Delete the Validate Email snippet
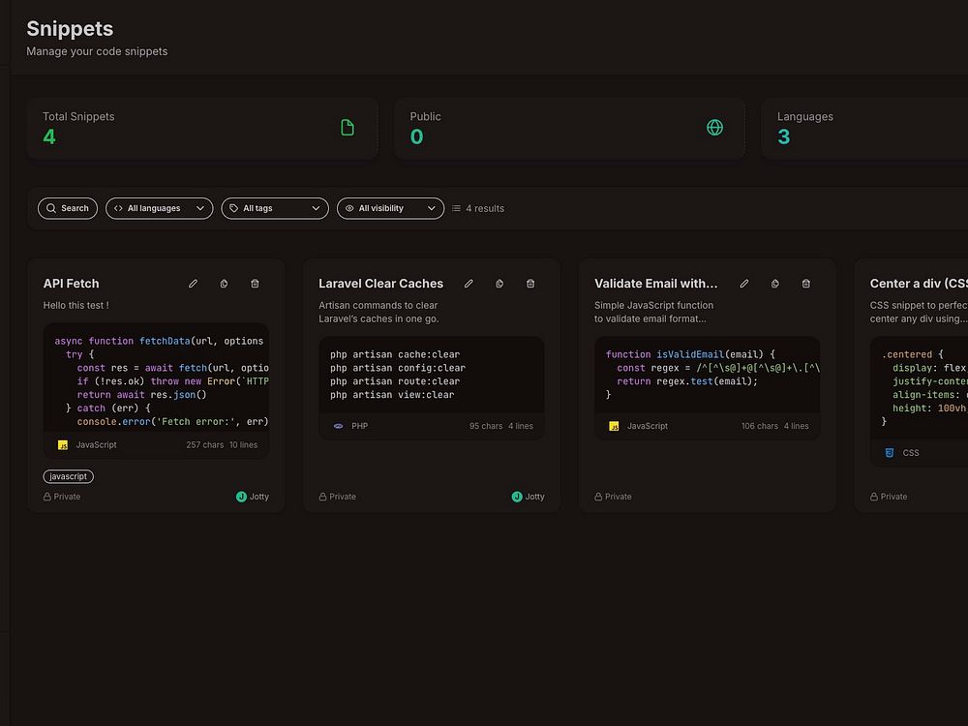 [806, 284]
